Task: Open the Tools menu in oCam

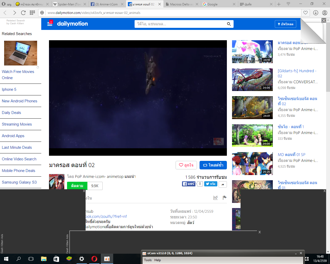Action: (x=148, y=260)
